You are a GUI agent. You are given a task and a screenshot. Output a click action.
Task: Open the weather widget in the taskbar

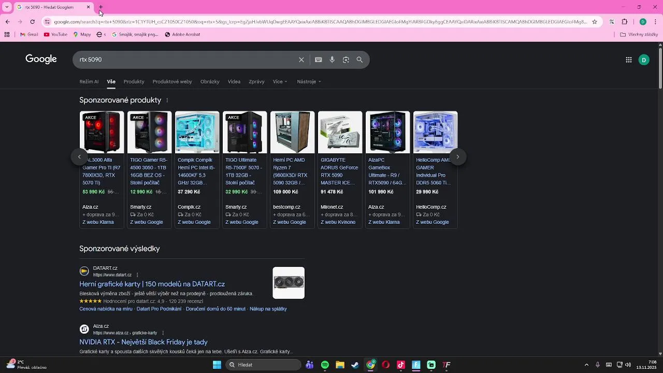[27, 365]
